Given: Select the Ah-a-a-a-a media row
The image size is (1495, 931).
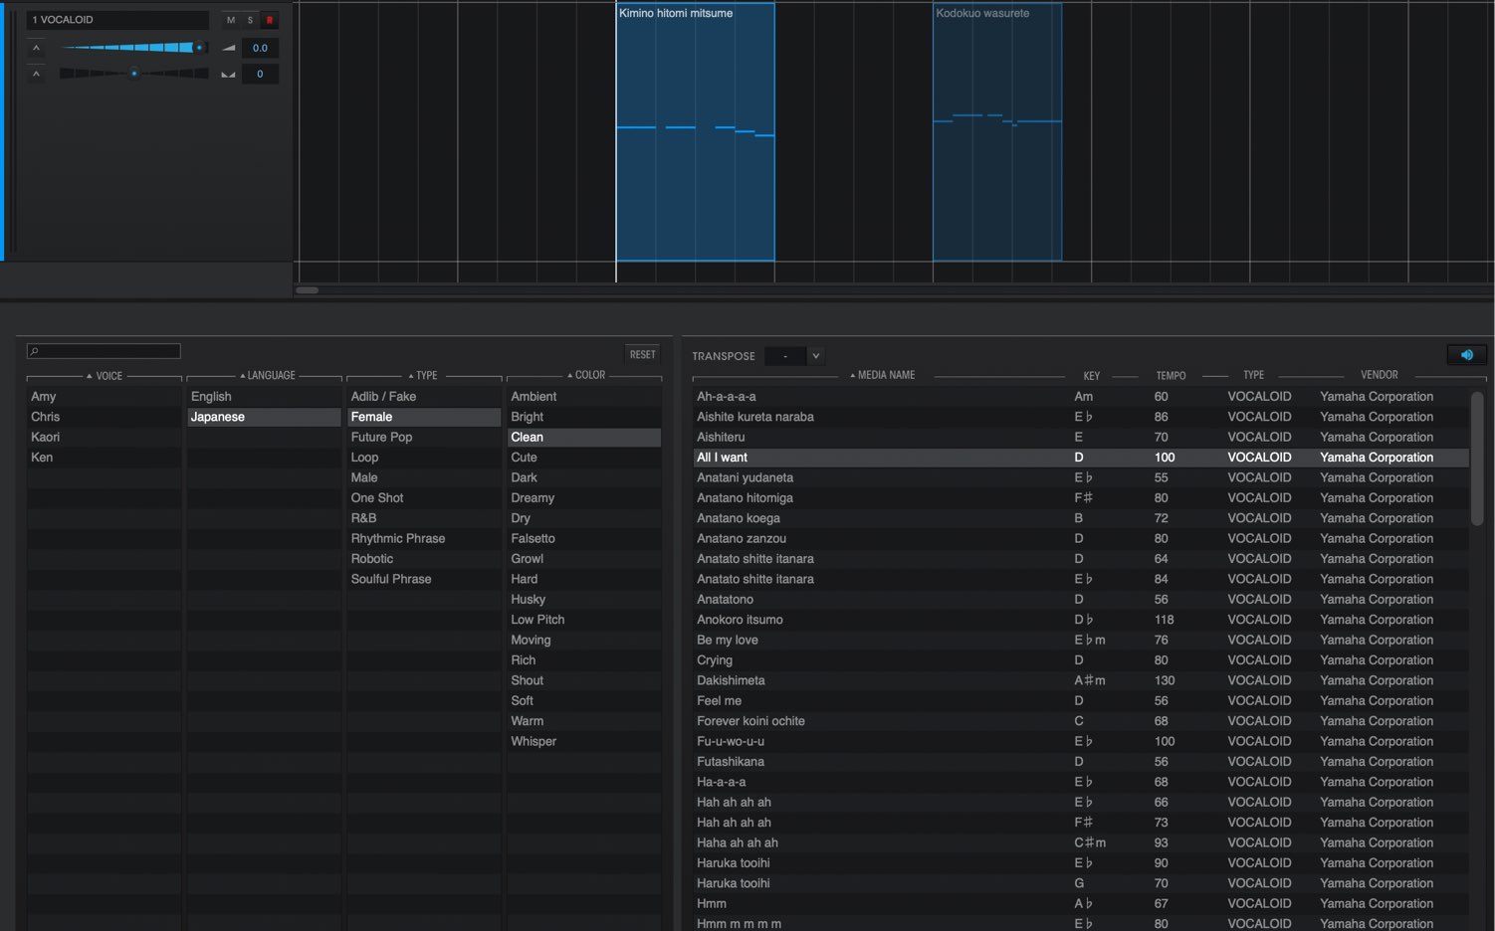Looking at the screenshot, I should tap(1081, 396).
